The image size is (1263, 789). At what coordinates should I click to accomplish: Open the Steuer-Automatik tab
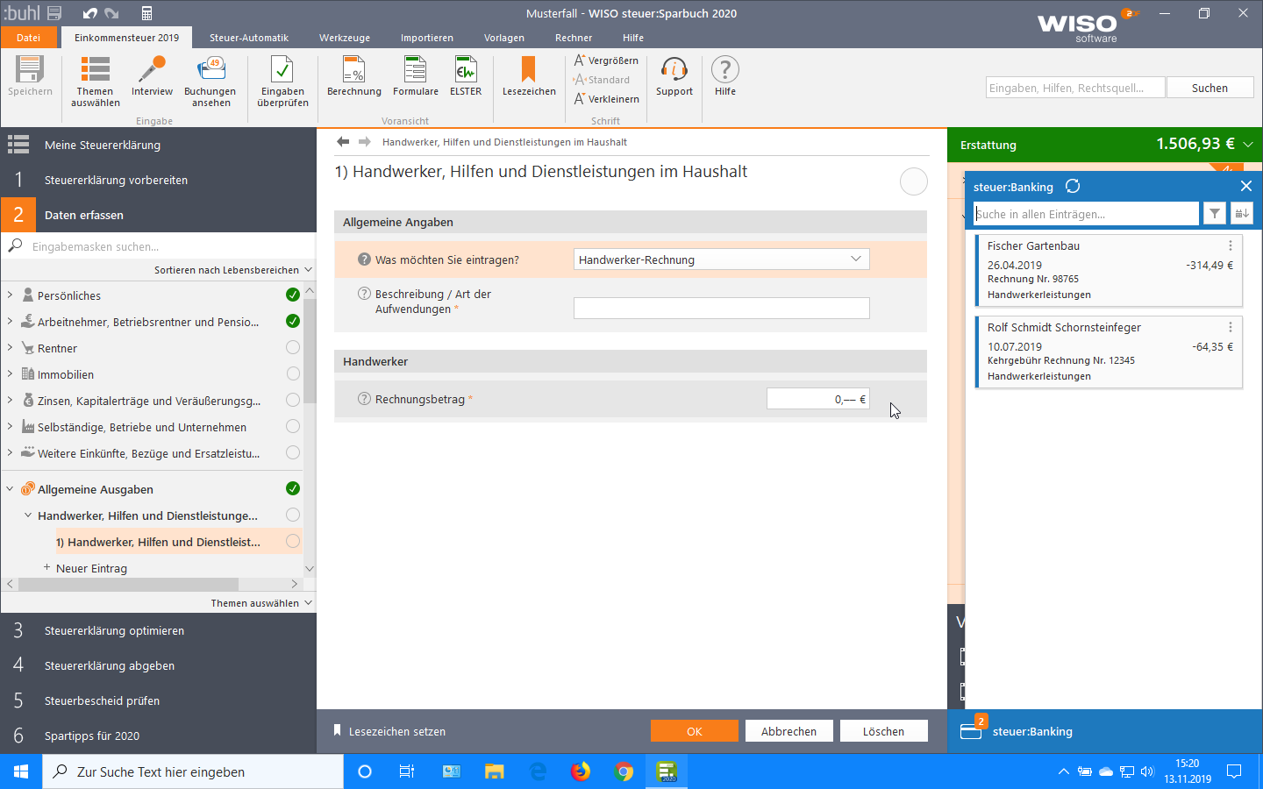(x=248, y=38)
